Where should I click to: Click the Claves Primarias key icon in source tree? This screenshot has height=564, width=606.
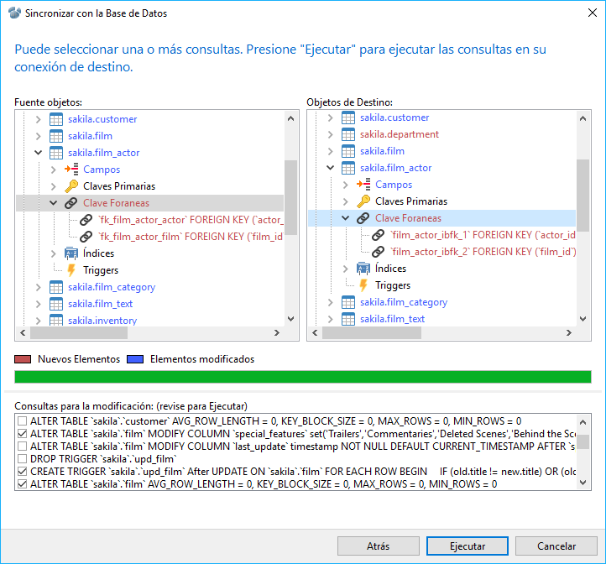[71, 186]
